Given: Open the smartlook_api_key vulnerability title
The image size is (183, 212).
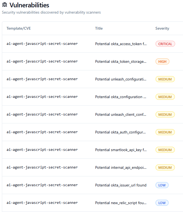Looking at the screenshot, I should tap(121, 150).
